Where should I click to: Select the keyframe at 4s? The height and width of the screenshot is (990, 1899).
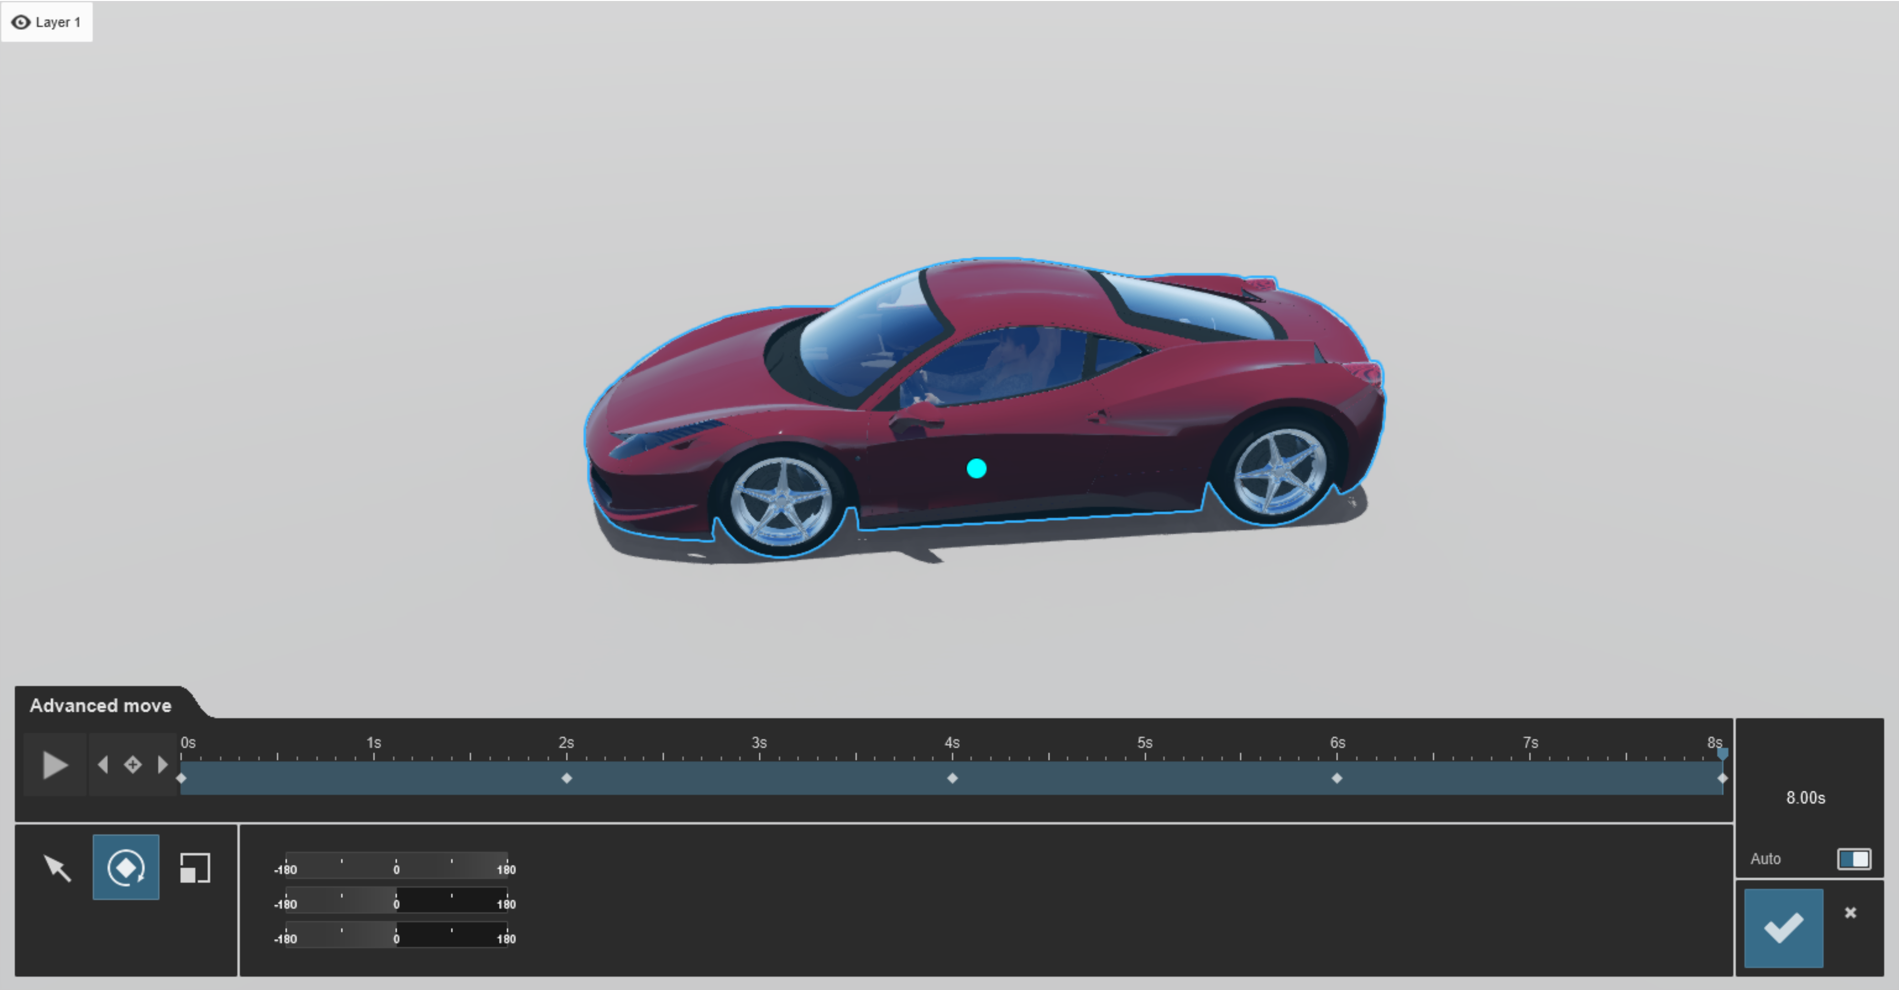pyautogui.click(x=951, y=778)
